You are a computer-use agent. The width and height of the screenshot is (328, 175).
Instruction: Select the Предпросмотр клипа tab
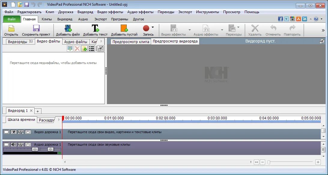(x=131, y=42)
